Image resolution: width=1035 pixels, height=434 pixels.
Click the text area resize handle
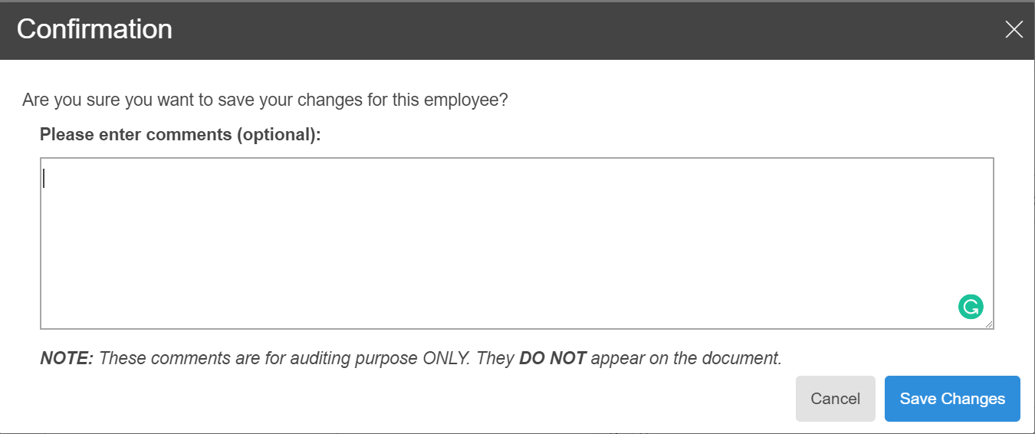click(x=989, y=324)
